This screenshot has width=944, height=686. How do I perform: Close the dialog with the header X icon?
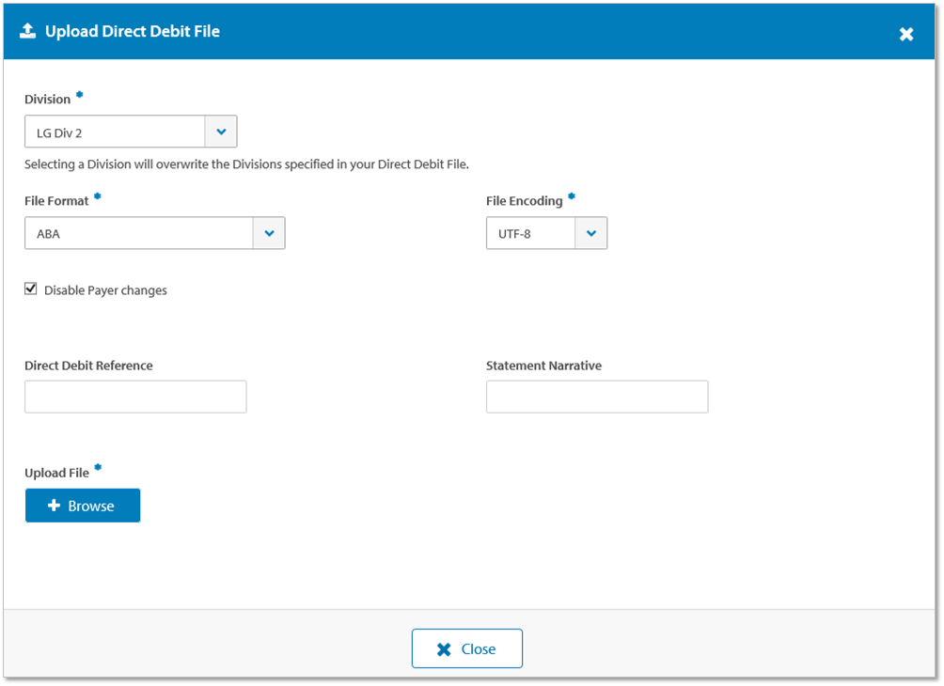(x=905, y=34)
